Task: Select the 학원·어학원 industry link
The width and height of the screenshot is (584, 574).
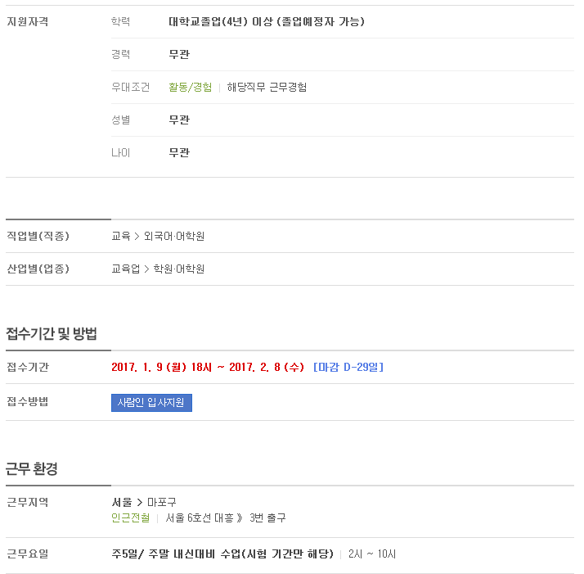Action: point(179,269)
